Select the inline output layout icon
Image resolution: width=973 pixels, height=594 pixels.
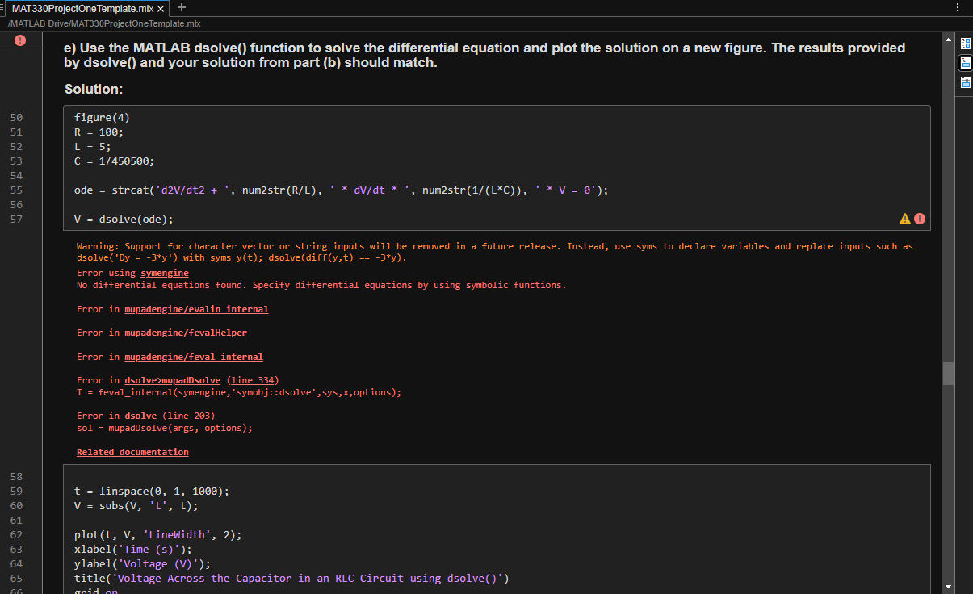[x=965, y=62]
